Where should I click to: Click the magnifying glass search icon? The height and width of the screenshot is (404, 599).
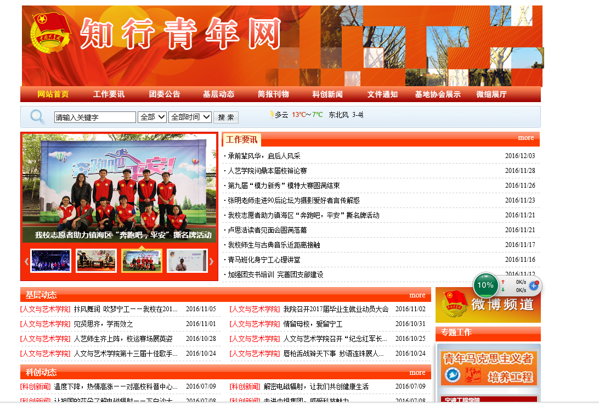click(37, 117)
